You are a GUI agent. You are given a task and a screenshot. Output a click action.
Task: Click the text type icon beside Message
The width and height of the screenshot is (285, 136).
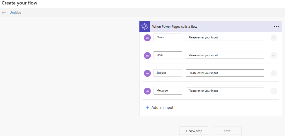147,91
